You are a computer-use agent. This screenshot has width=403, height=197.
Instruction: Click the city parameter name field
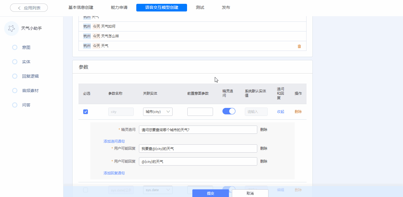point(121,112)
